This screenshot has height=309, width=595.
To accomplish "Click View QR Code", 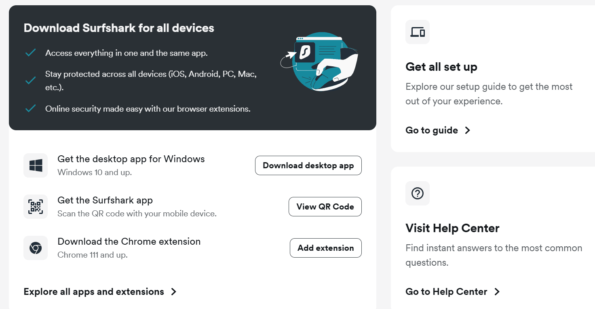I will coord(325,207).
